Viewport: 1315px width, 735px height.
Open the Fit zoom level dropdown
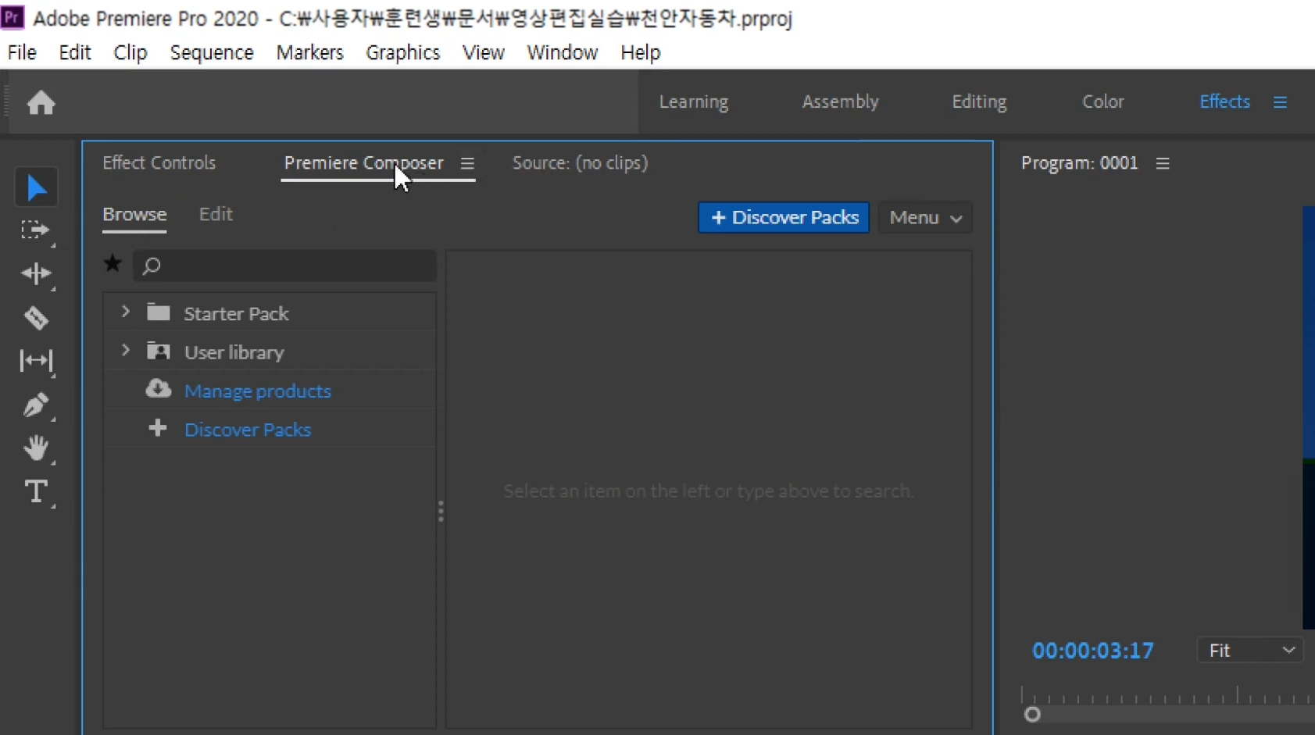tap(1250, 650)
